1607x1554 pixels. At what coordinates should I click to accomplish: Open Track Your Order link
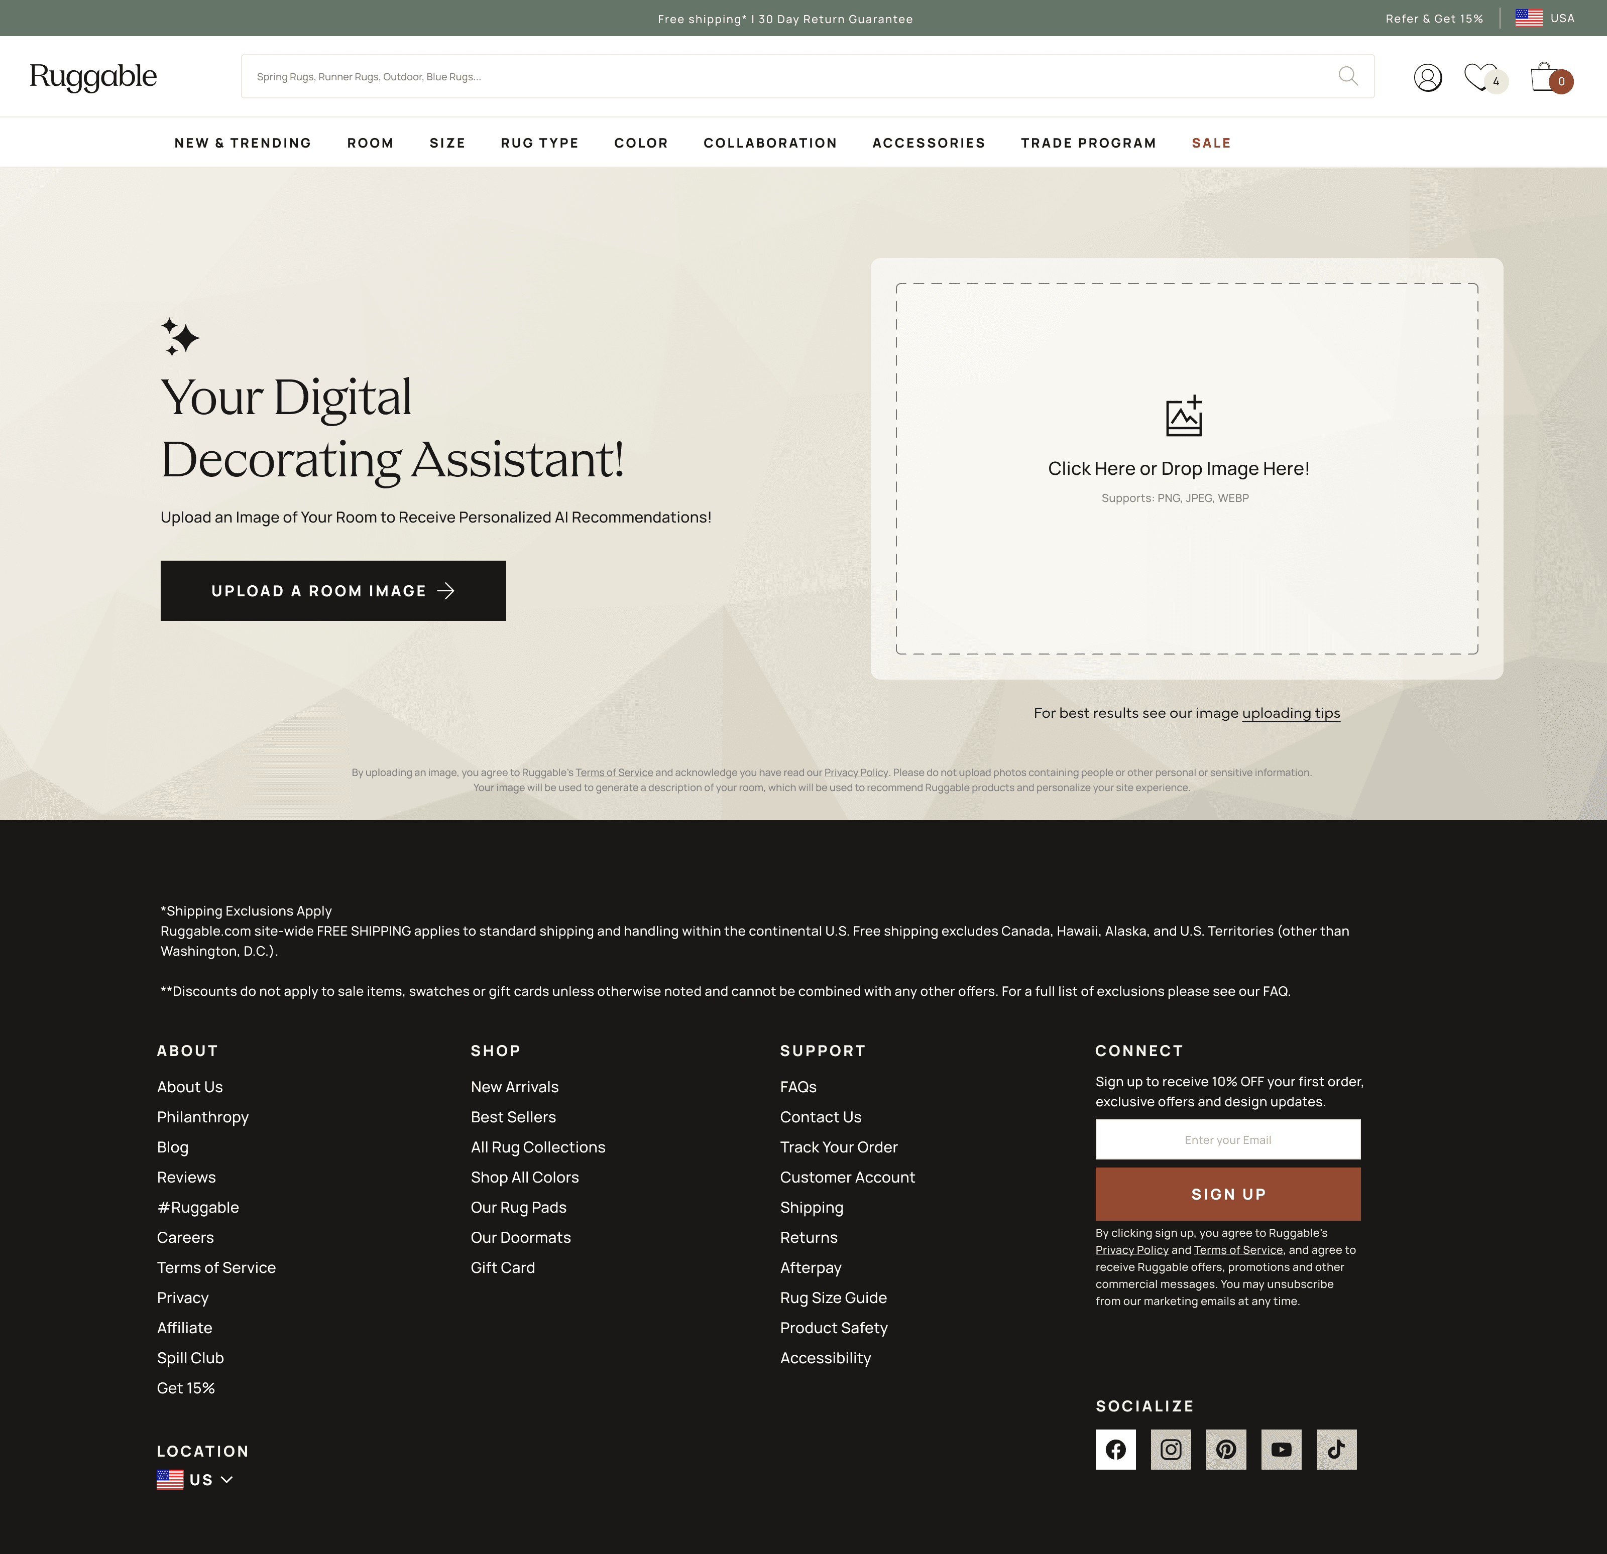coord(839,1146)
